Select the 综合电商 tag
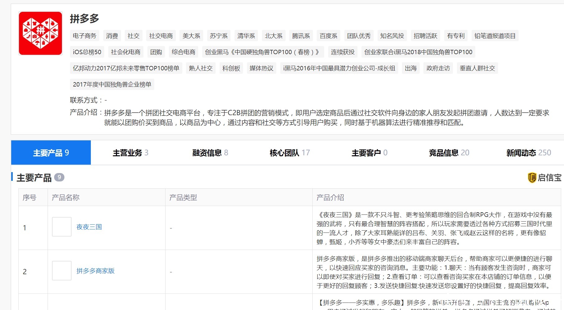 click(183, 52)
